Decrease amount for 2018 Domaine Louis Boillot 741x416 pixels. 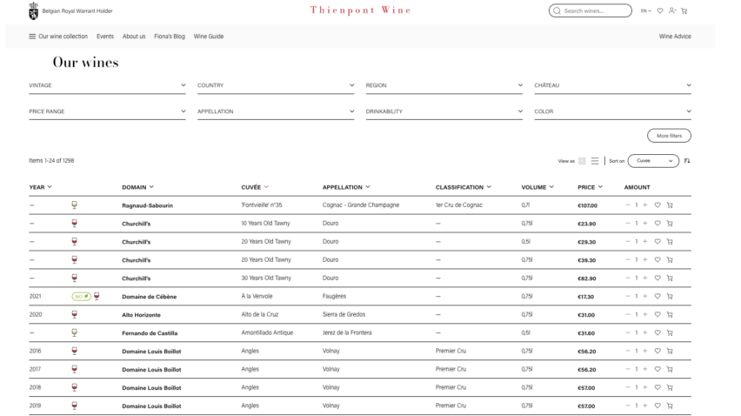pyautogui.click(x=628, y=387)
